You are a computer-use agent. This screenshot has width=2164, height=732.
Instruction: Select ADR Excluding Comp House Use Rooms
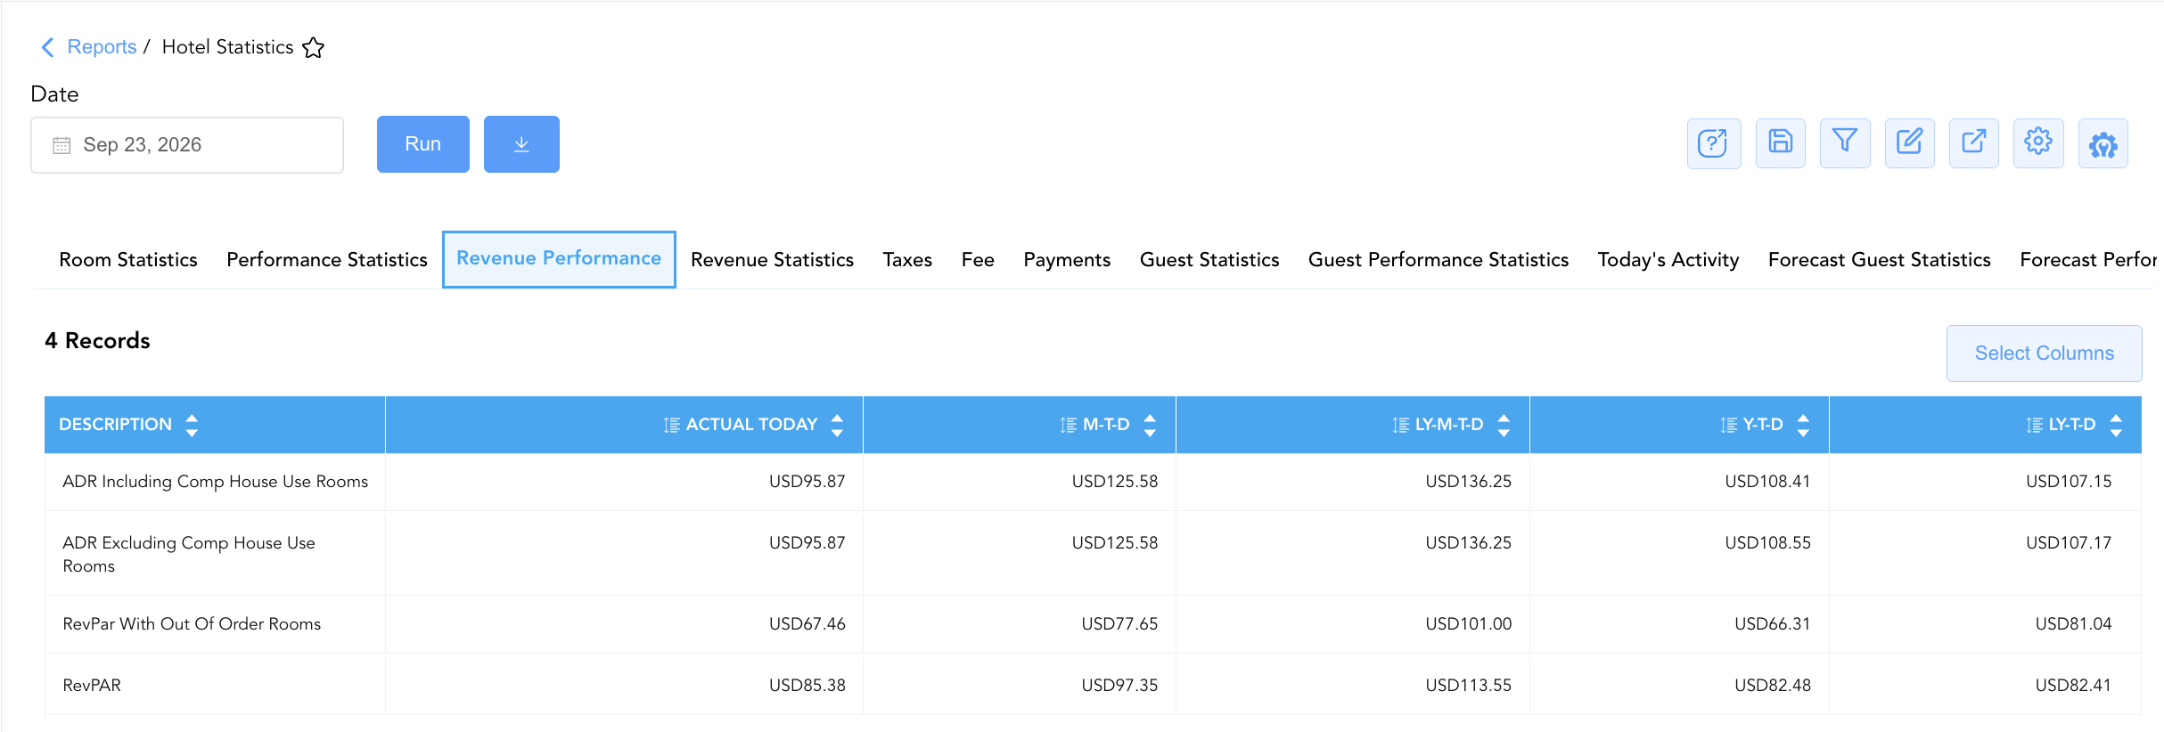(189, 554)
